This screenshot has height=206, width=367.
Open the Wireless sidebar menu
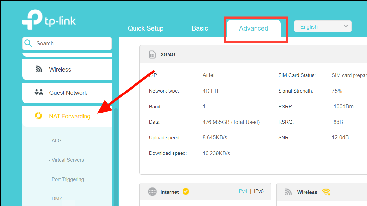[x=67, y=70]
